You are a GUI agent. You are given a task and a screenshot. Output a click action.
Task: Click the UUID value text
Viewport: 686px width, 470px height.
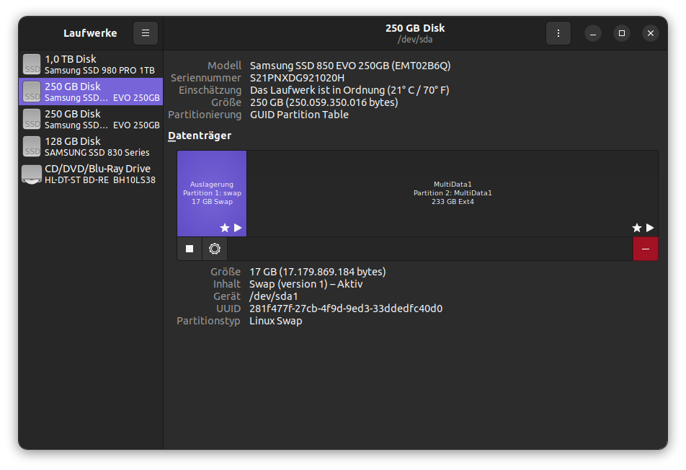(x=346, y=309)
